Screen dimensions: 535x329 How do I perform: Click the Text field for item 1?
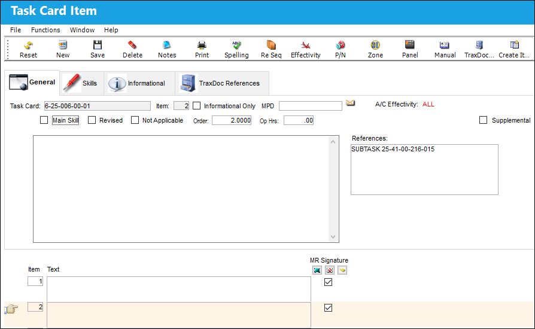(x=179, y=289)
